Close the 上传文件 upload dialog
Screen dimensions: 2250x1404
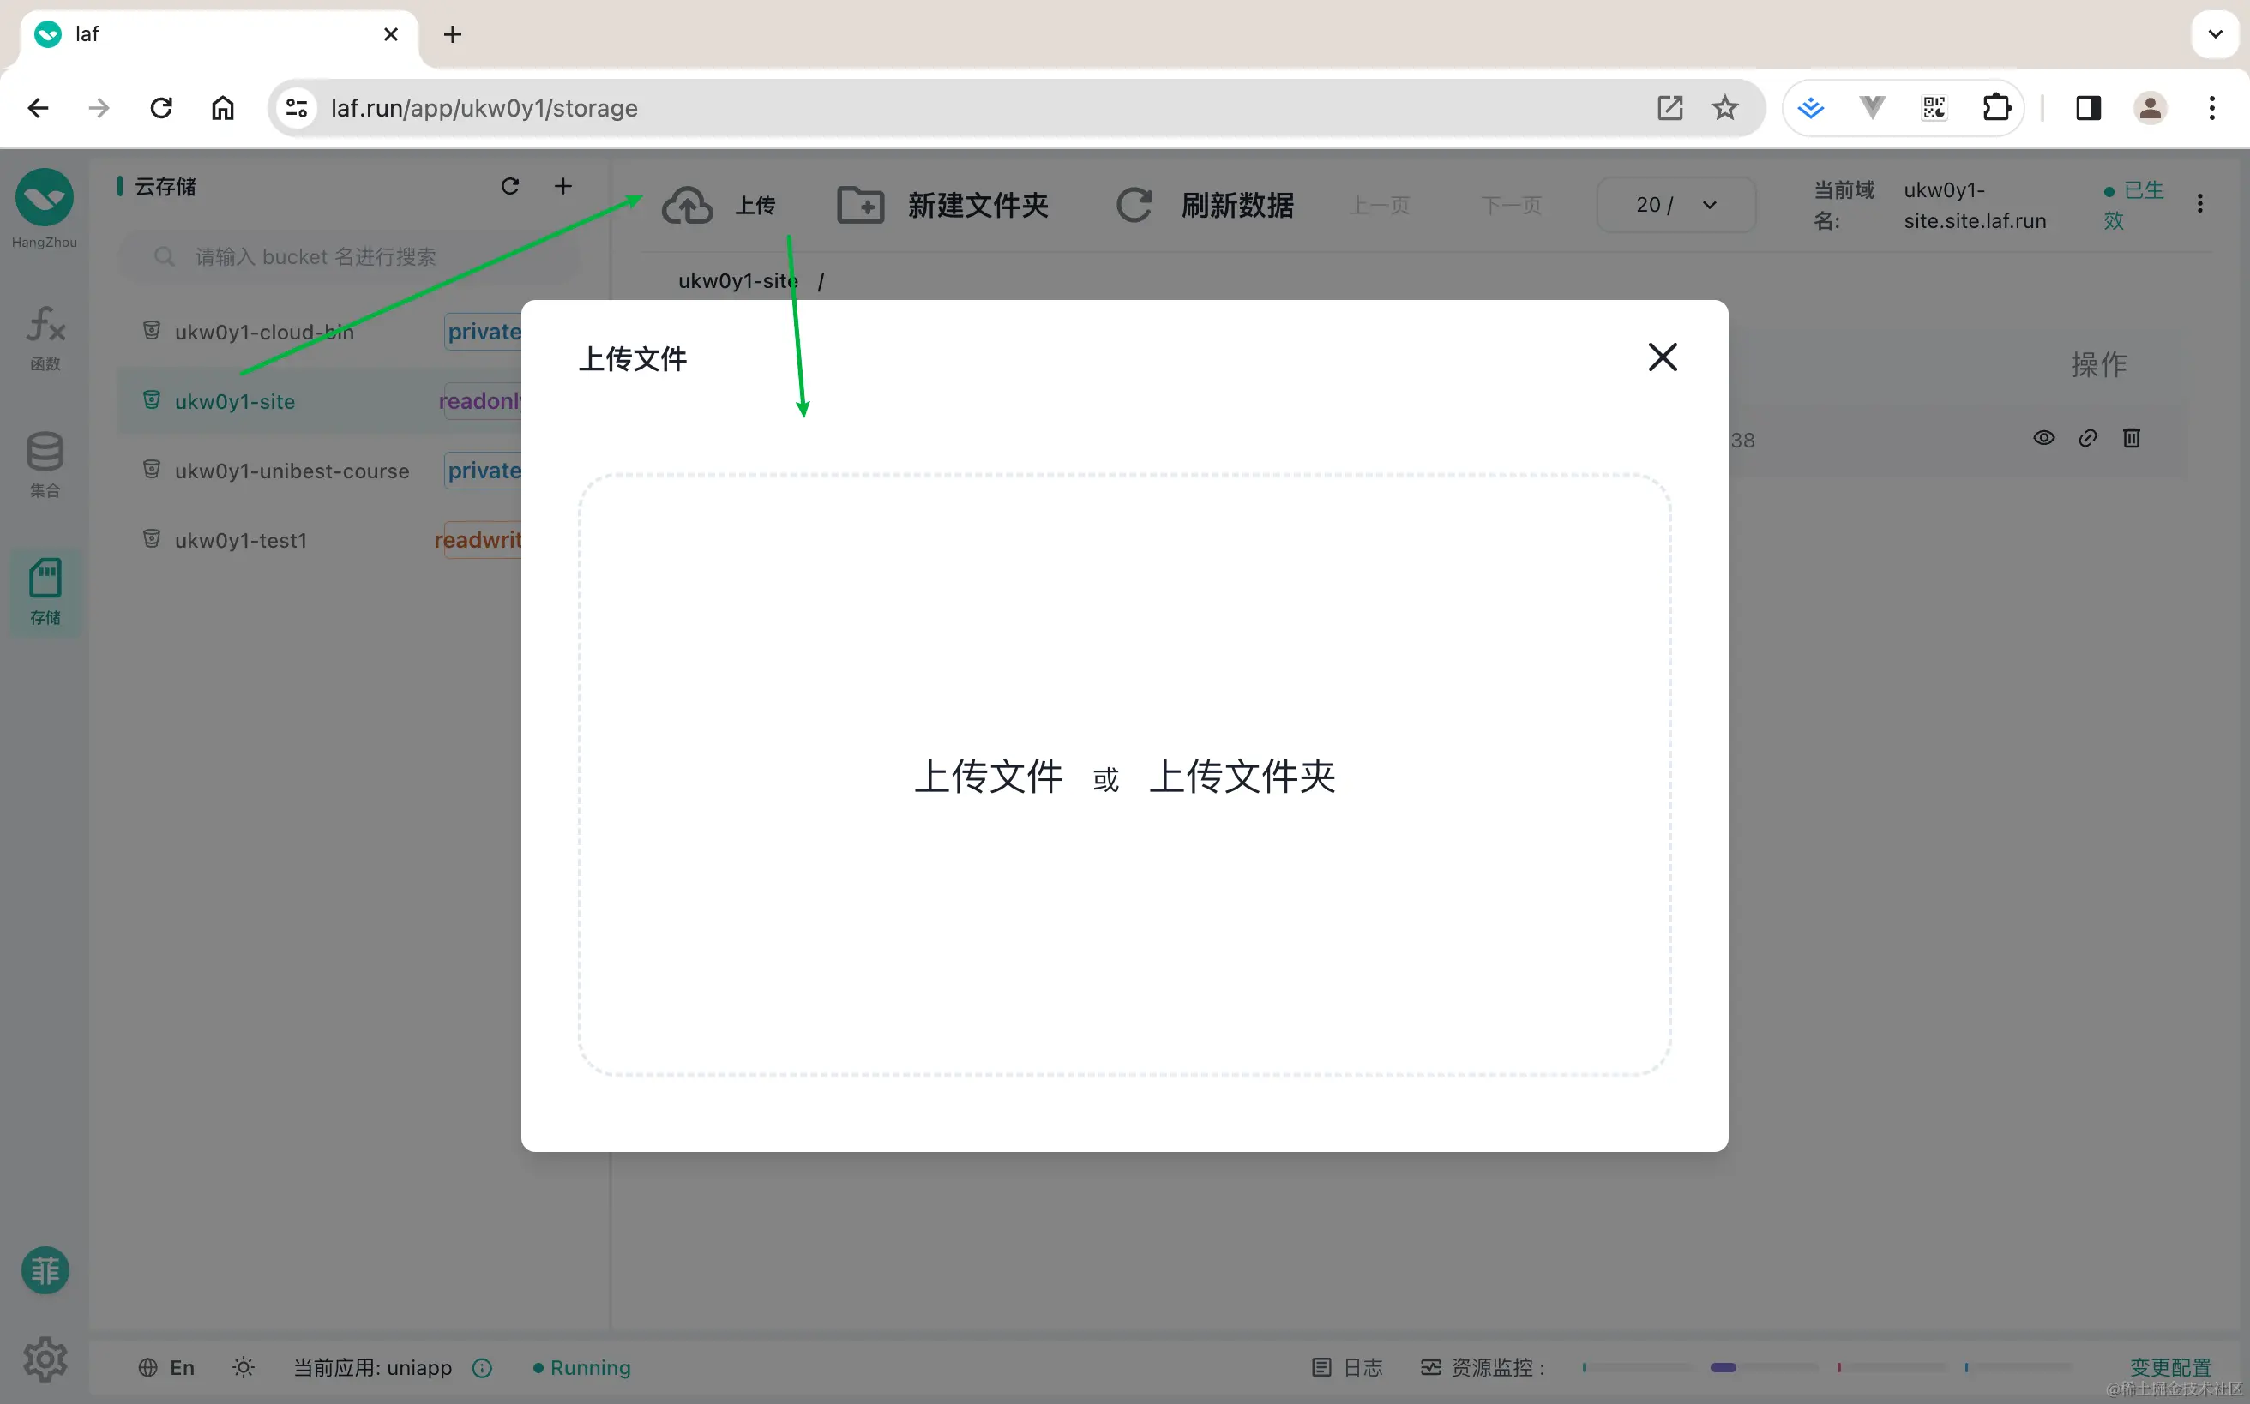point(1662,357)
